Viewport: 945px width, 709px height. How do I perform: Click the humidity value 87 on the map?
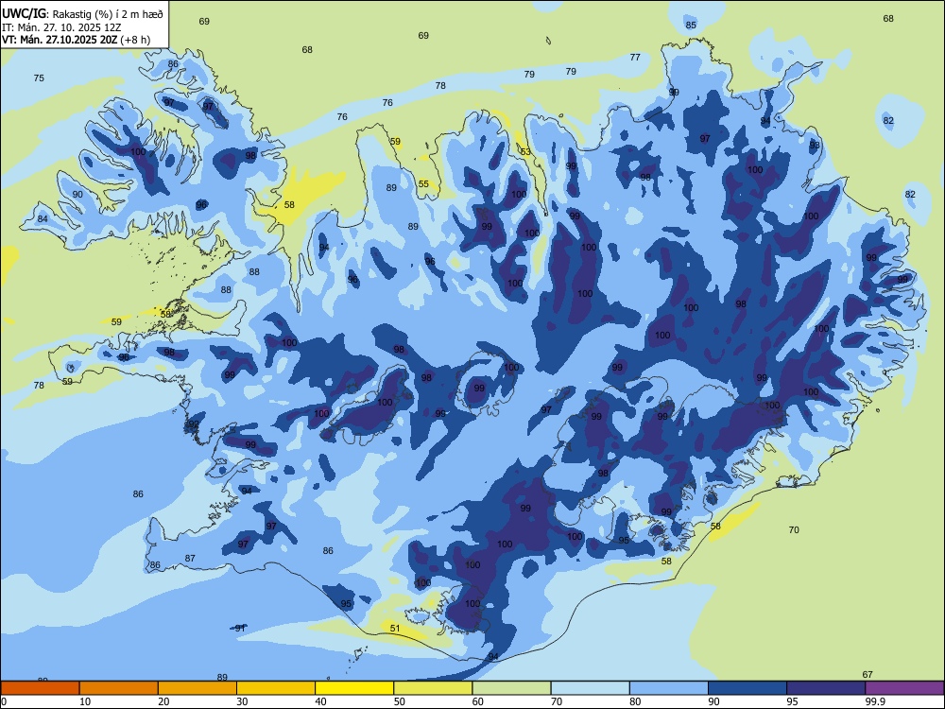pyautogui.click(x=191, y=559)
